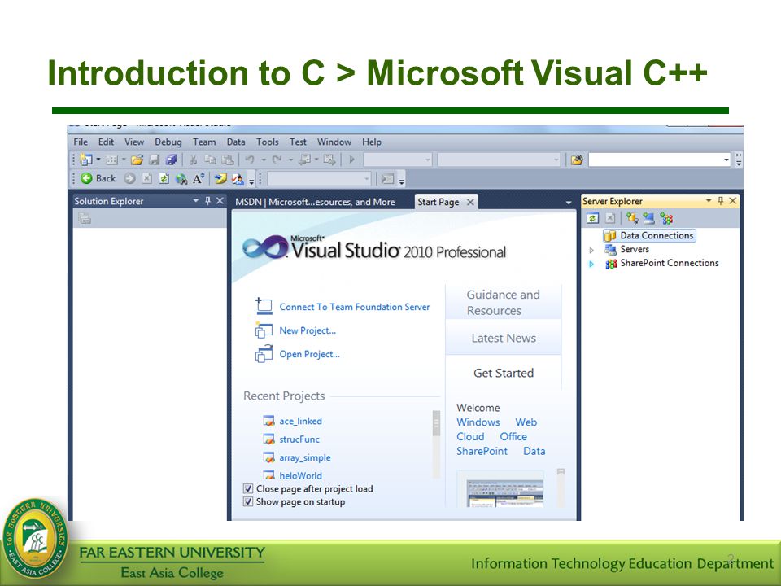Open the Debug menu
781x586 pixels.
pyautogui.click(x=168, y=142)
